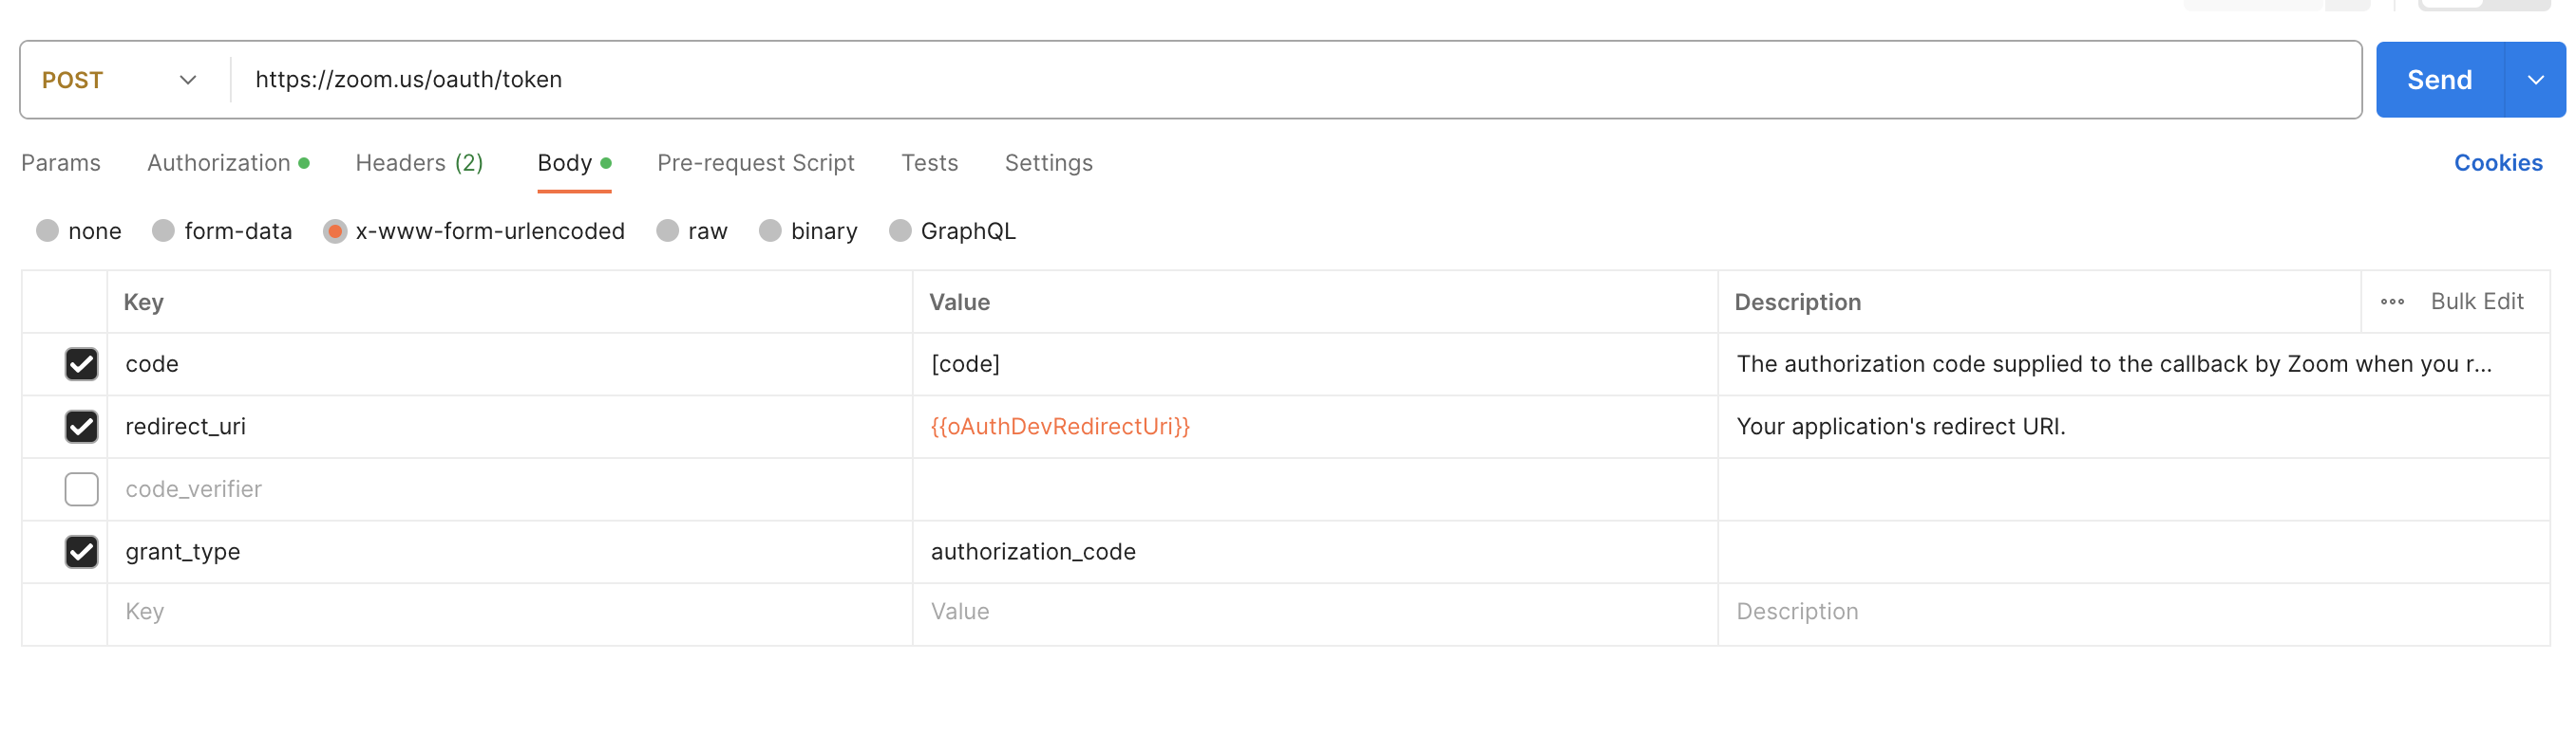
Task: Select the form-data body type
Action: [164, 230]
